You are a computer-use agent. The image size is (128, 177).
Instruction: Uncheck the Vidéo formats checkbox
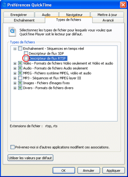click(x=20, y=63)
